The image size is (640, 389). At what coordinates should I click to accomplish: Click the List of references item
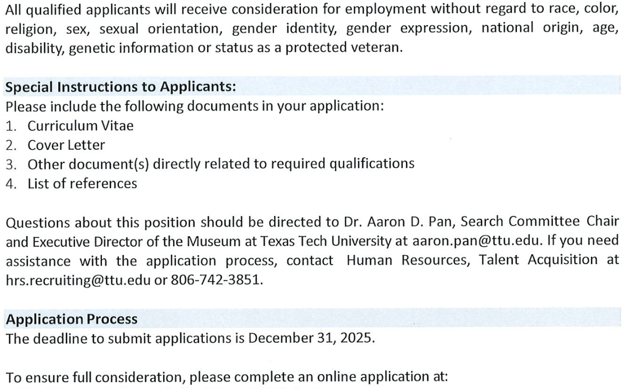[x=82, y=183]
